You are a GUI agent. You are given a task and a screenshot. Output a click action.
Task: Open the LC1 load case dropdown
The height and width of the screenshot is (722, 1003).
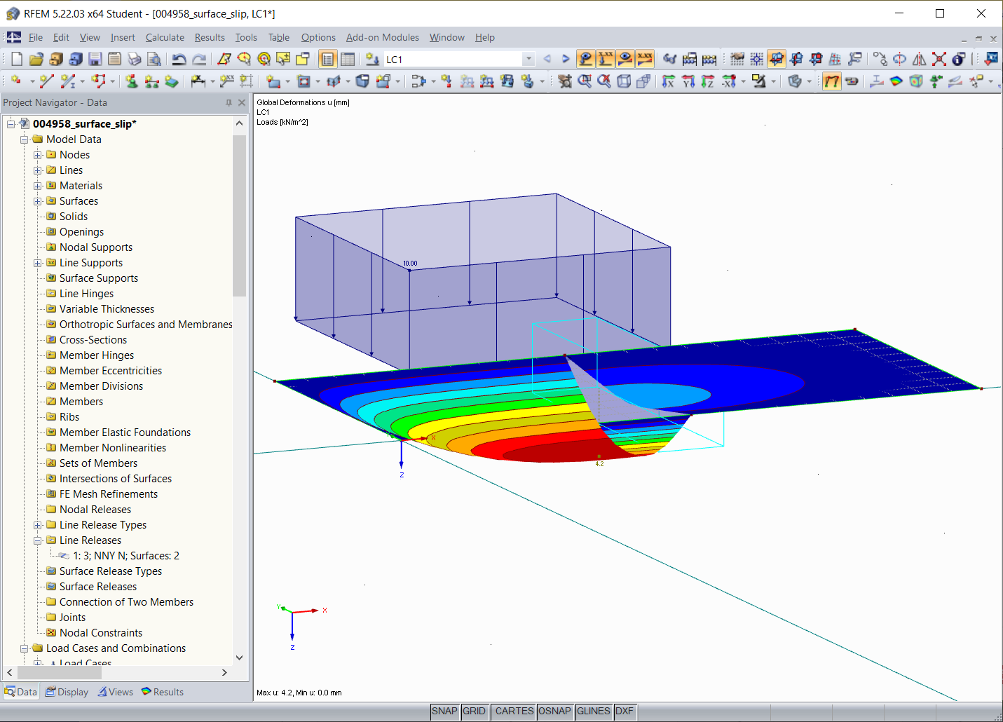[x=529, y=60]
